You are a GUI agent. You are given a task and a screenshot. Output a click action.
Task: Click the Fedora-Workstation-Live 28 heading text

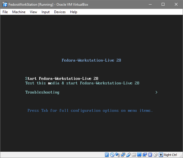pos(91,60)
